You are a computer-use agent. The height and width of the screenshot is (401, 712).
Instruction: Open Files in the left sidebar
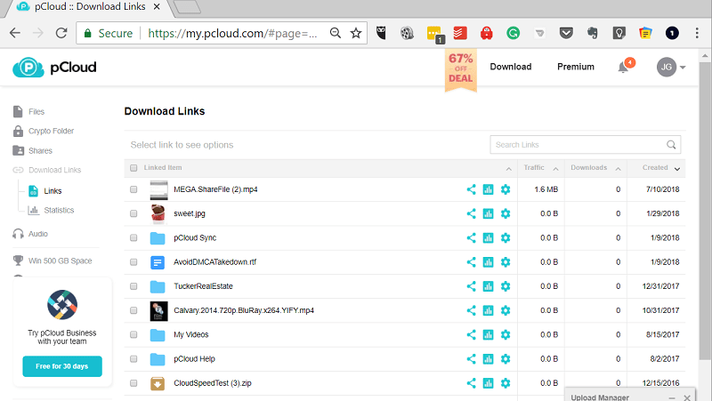click(36, 112)
